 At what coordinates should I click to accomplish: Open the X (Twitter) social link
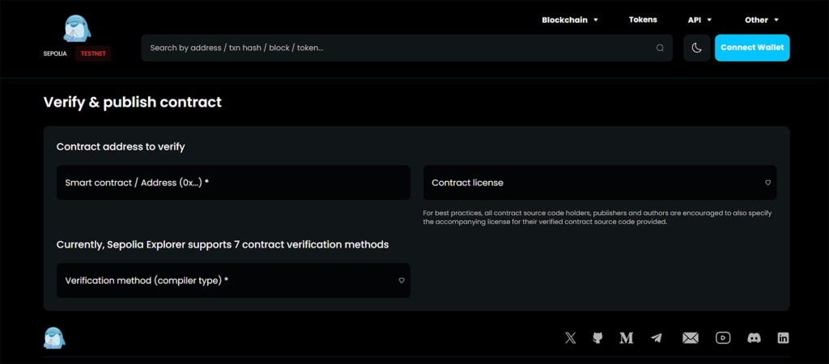(x=571, y=338)
